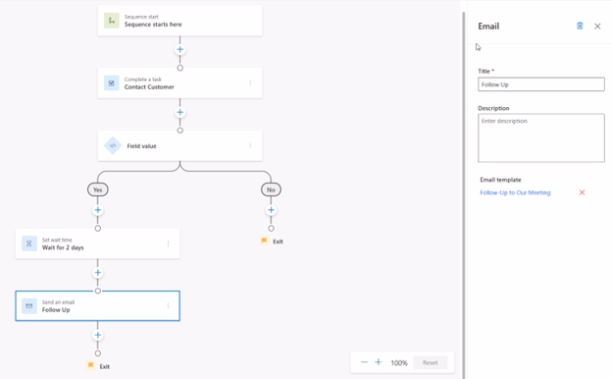612x379 pixels.
Task: Click connector circle above Contact Customer
Action: pyautogui.click(x=179, y=68)
